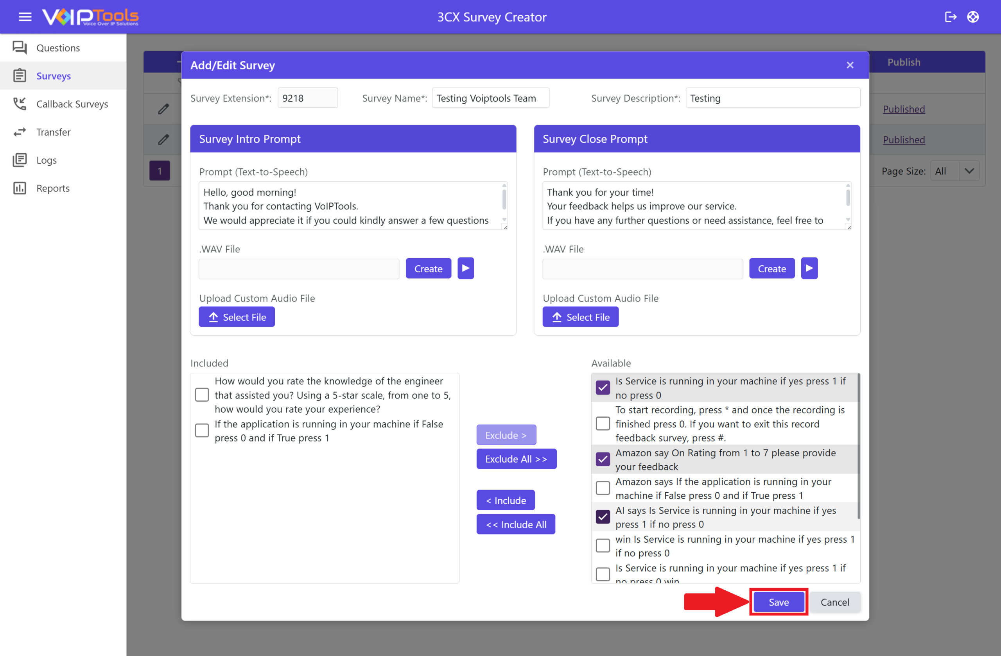Click the pencil edit icon in first survey row
Screen dimensions: 1001x656
pos(163,109)
